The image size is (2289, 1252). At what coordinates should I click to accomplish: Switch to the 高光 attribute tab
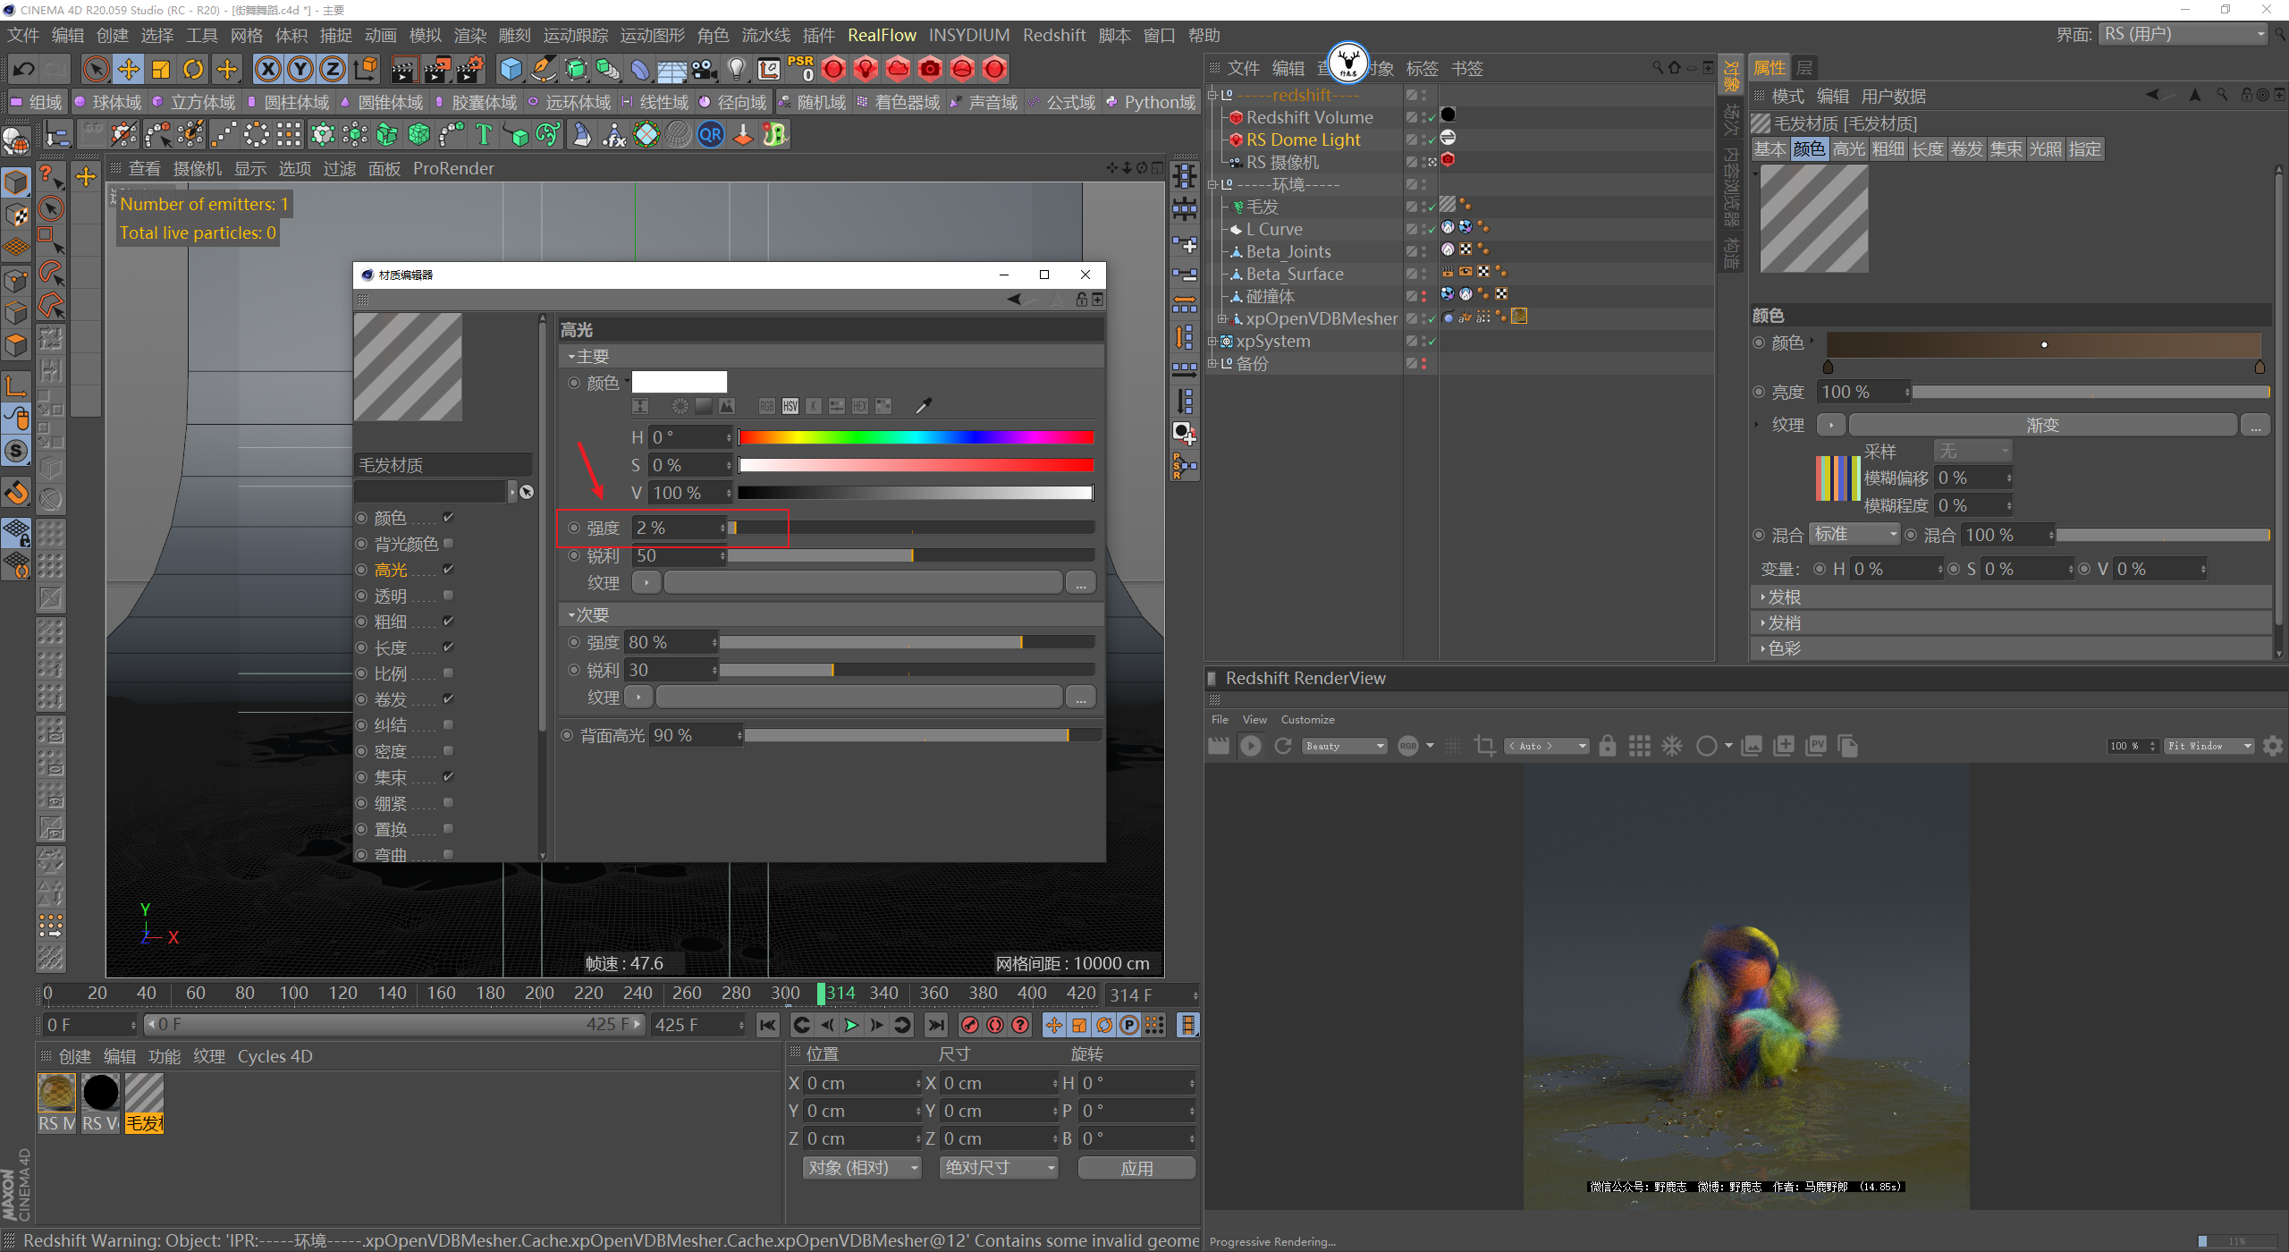pyautogui.click(x=1848, y=149)
